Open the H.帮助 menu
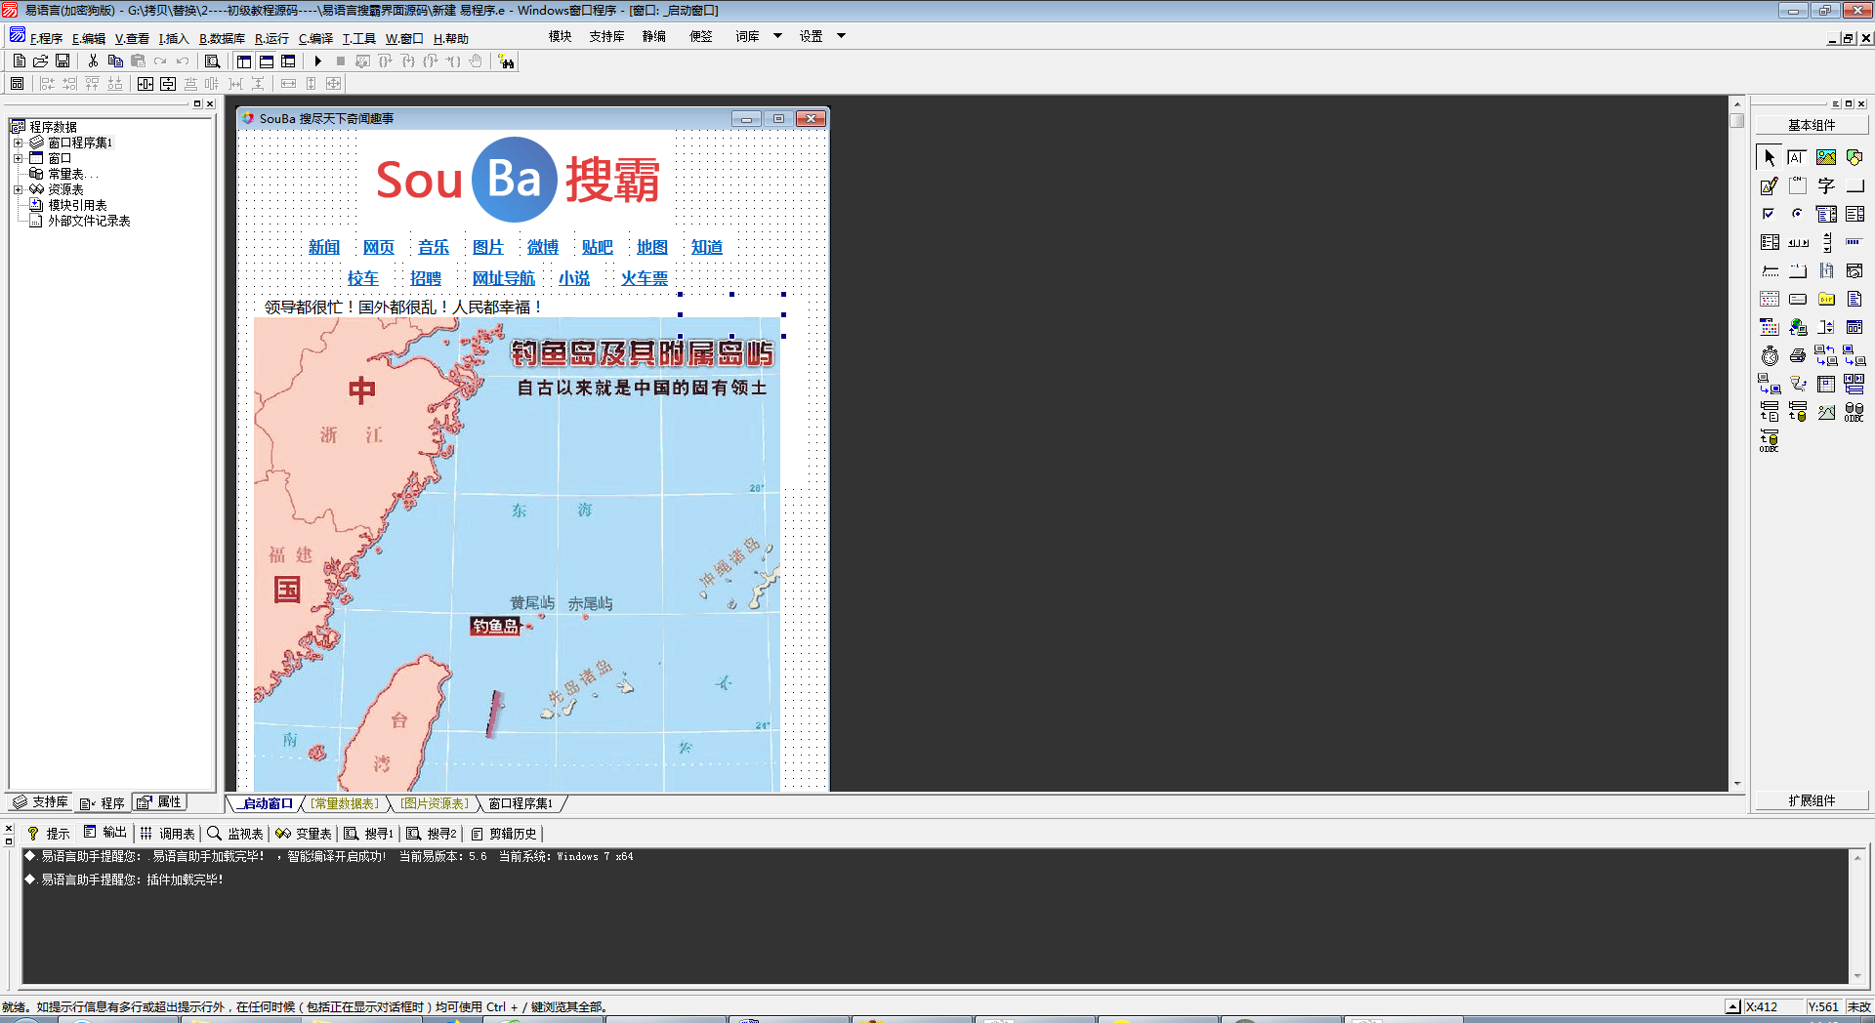Image resolution: width=1875 pixels, height=1023 pixels. (x=451, y=39)
